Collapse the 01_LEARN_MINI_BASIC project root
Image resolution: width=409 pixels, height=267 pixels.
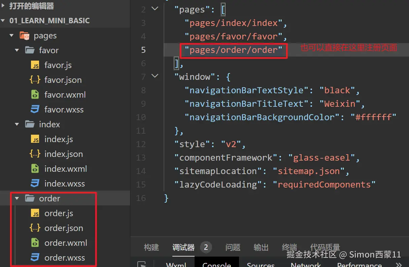point(3,21)
